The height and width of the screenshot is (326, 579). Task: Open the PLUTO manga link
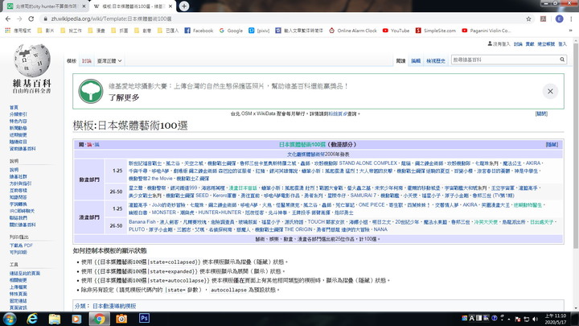(x=137, y=229)
